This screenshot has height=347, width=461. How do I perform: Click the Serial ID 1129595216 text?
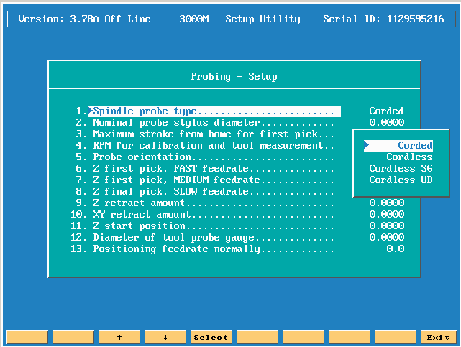pos(383,19)
